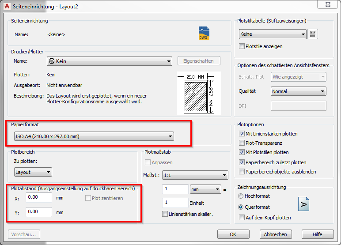Enable Plotstile anzeigen checkbox
This screenshot has width=341, height=245.
point(242,46)
